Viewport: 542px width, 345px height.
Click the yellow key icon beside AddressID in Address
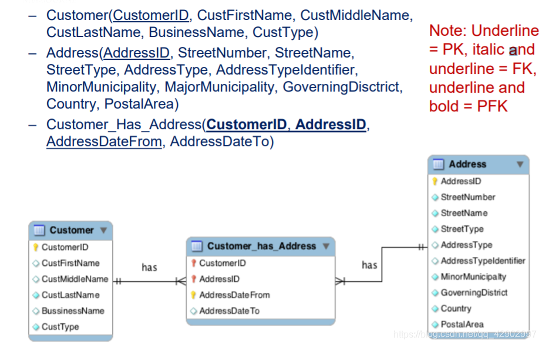[435, 181]
